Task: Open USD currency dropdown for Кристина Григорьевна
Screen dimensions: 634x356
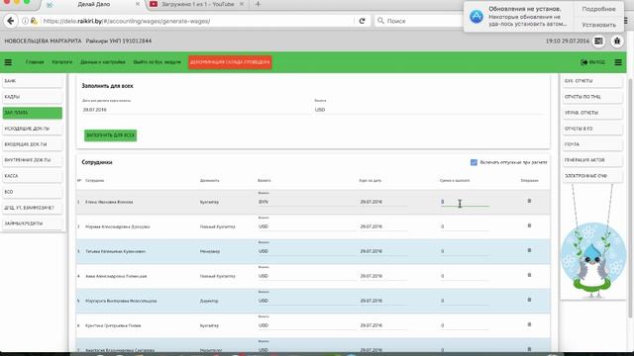Action: pyautogui.click(x=307, y=325)
